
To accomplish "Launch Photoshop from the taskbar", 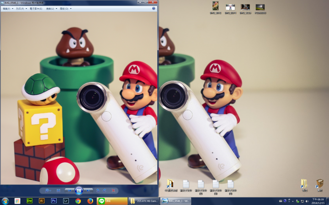I will tap(54, 201).
